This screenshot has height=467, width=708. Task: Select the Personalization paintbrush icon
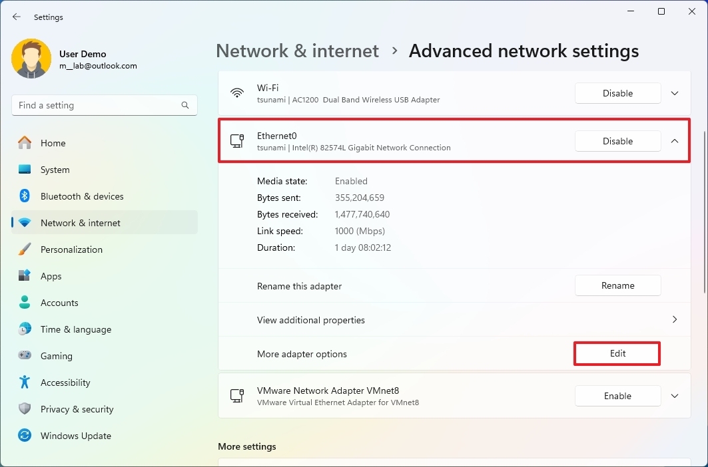(24, 249)
